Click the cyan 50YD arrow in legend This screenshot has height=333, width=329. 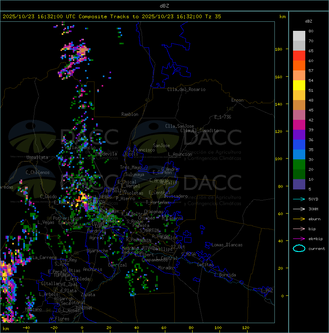pos(299,199)
